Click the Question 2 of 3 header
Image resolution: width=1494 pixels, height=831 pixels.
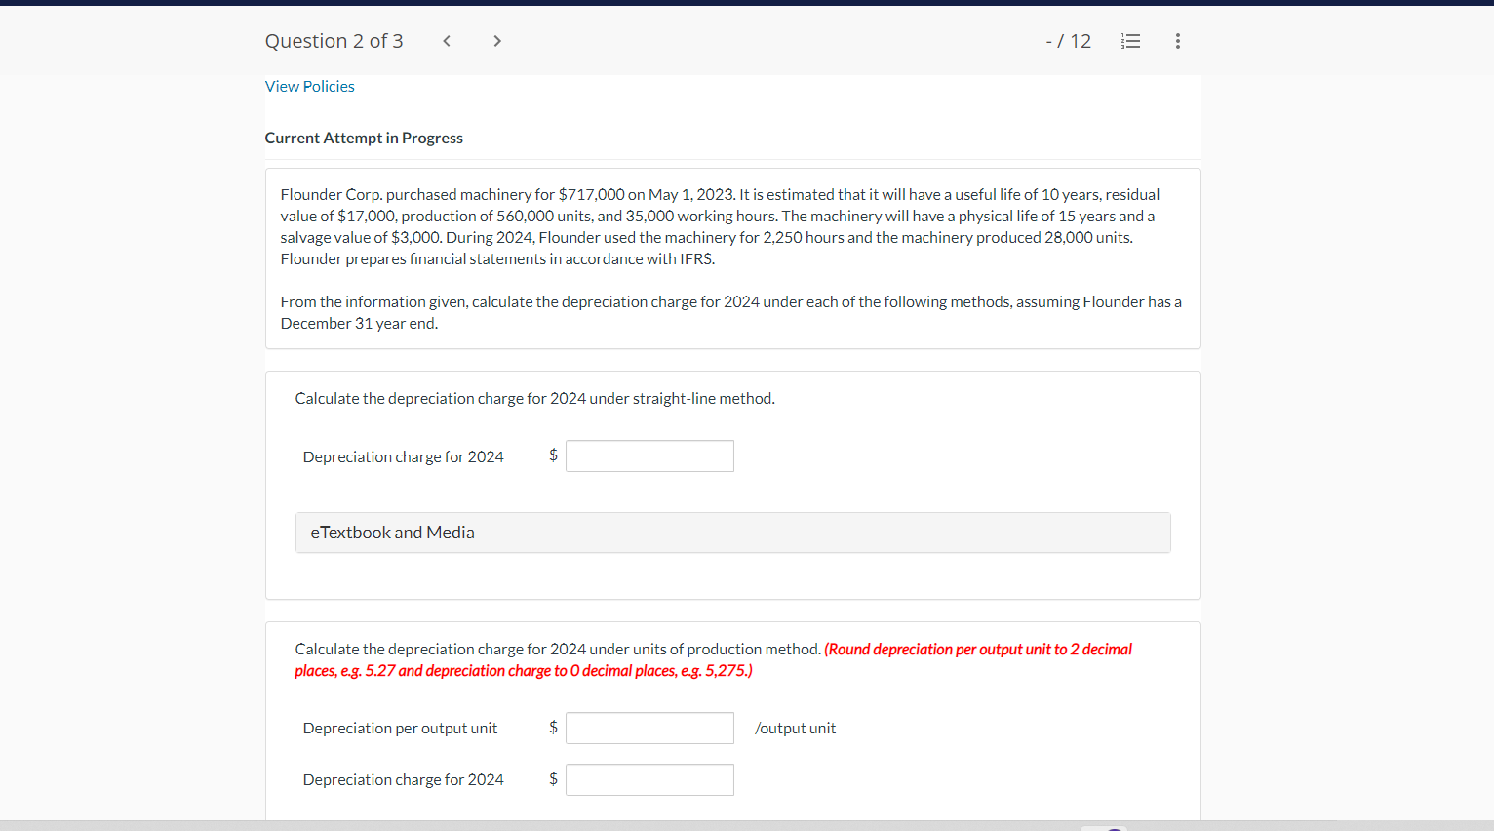[x=334, y=41]
